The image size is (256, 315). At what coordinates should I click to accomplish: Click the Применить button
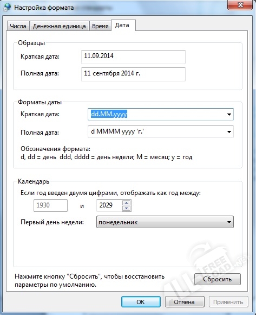click(x=228, y=302)
